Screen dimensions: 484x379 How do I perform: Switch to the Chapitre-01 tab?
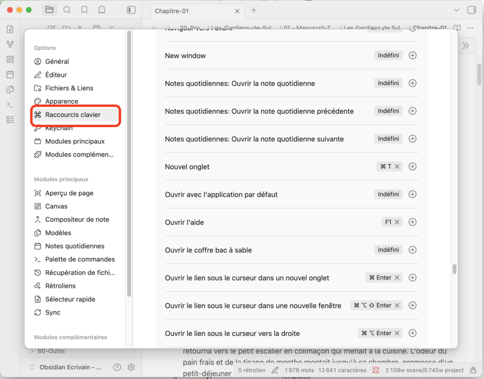point(172,11)
